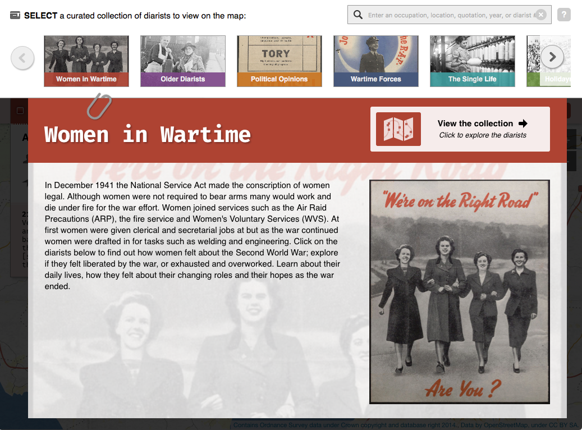Click the collection drawer icon beside SELECT
Screen dimensions: 582x430
pyautogui.click(x=15, y=15)
